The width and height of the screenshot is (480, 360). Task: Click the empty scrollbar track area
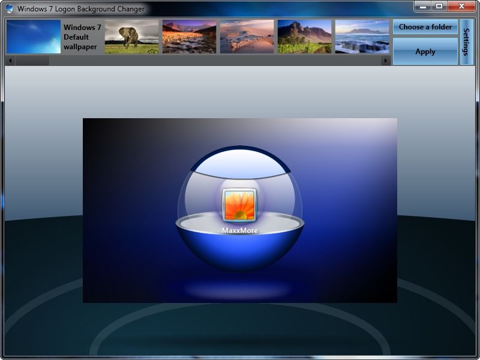pos(215,61)
